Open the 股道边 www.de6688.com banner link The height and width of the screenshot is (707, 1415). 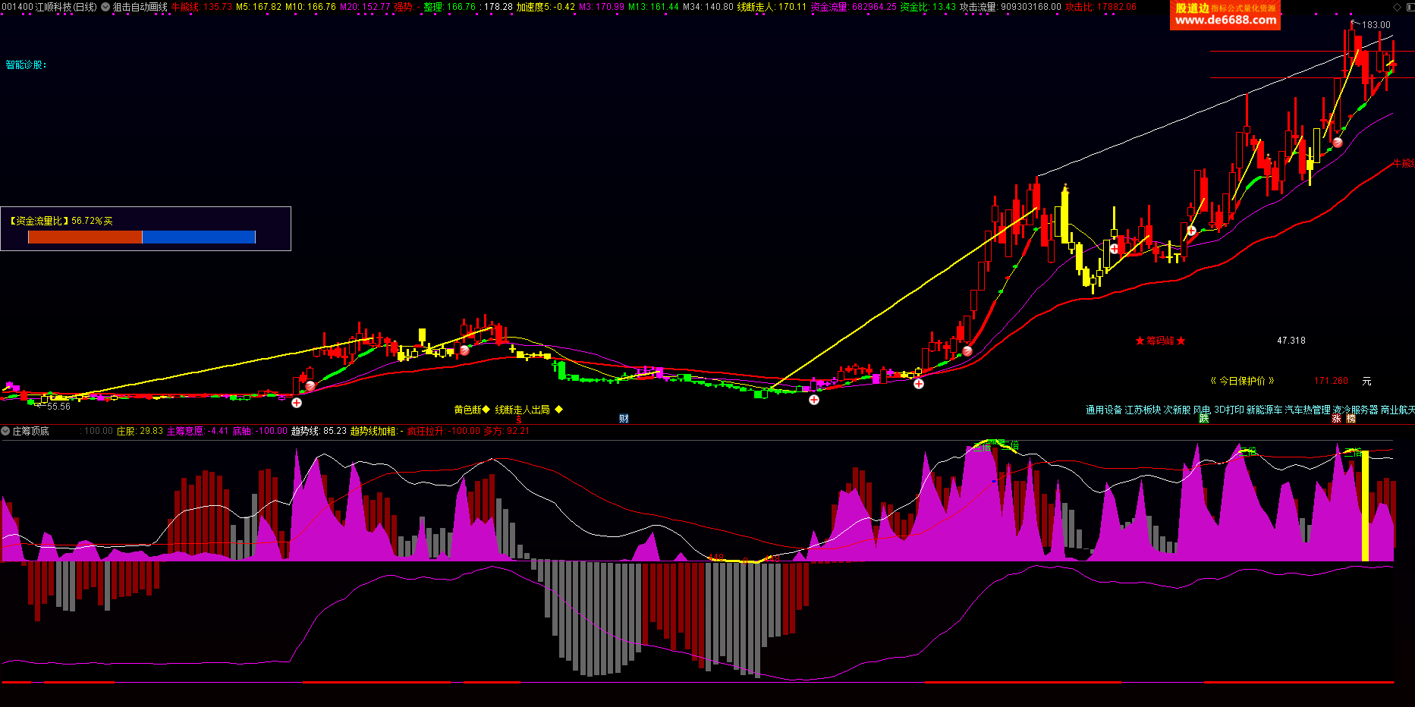(1225, 15)
